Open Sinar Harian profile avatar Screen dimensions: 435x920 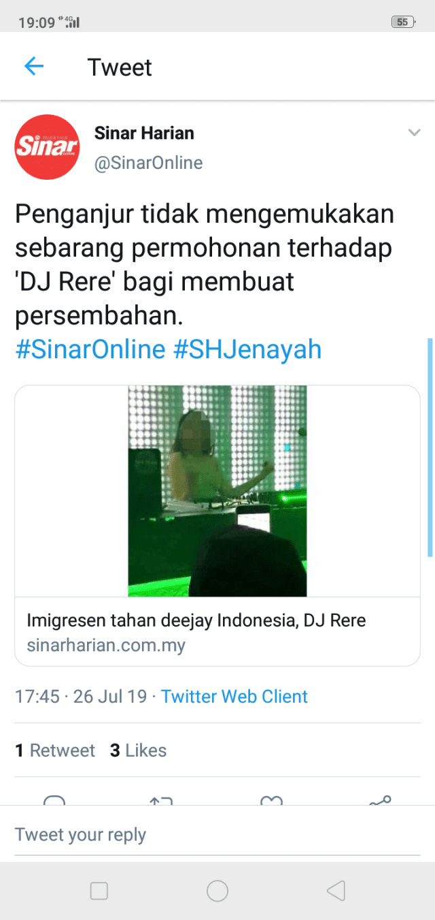[x=48, y=146]
